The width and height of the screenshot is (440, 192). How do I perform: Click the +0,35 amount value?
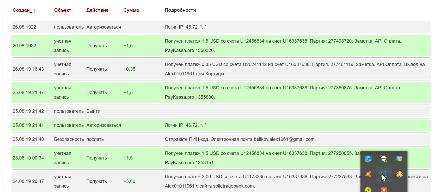(129, 69)
